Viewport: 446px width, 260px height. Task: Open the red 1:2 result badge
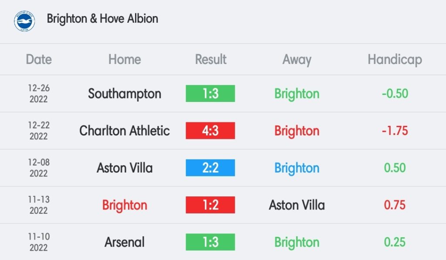click(210, 205)
